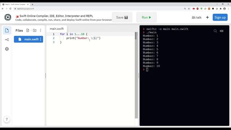
Task: Select main.swift in file tree
Action: pyautogui.click(x=29, y=39)
